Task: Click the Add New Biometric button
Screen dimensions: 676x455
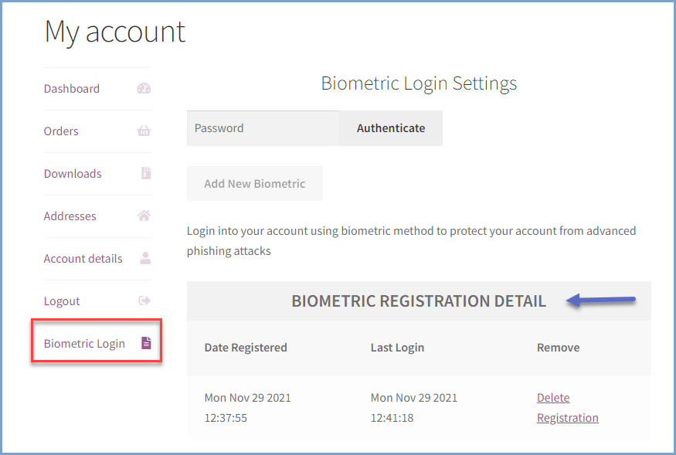Action: 254,184
